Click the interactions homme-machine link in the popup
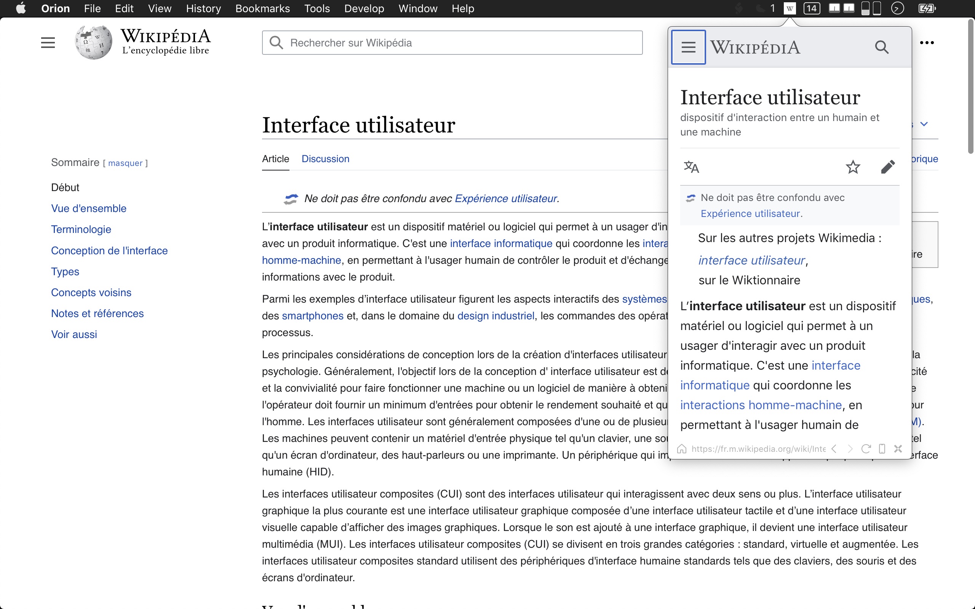The image size is (975, 609). click(x=761, y=405)
